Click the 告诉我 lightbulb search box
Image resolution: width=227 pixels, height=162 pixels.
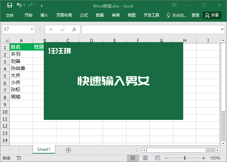click(x=177, y=15)
